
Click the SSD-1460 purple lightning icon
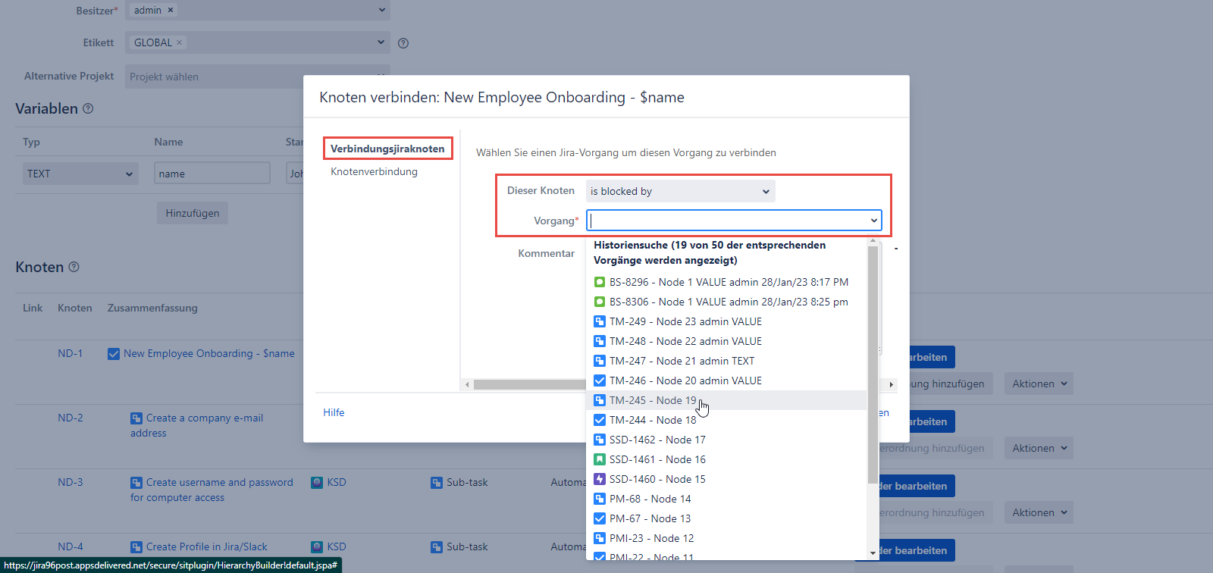600,479
